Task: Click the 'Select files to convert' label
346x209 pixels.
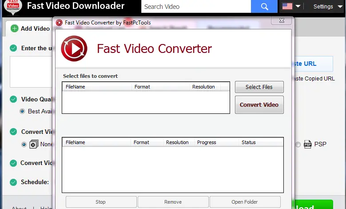Action: click(90, 76)
